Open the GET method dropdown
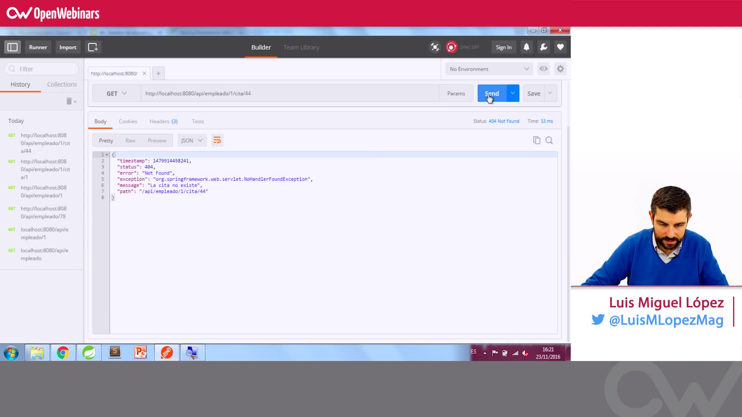 116,93
